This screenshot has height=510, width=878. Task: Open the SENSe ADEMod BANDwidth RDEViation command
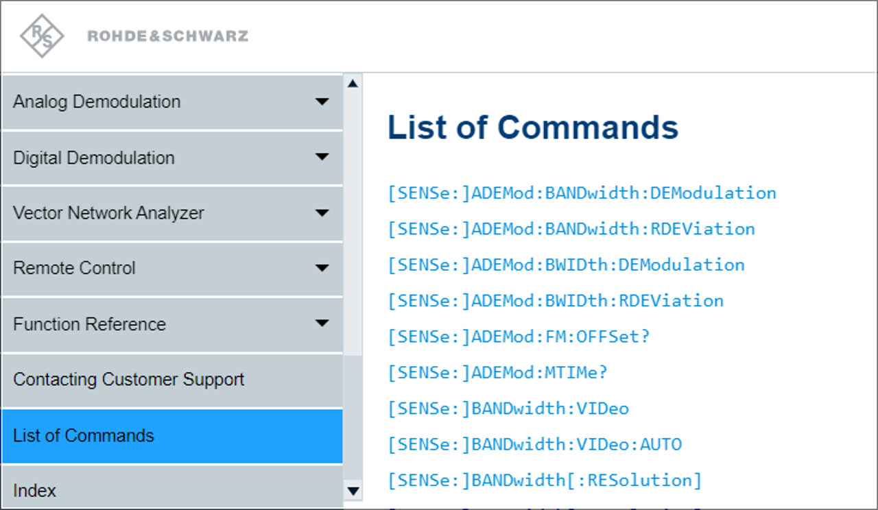[x=571, y=228]
